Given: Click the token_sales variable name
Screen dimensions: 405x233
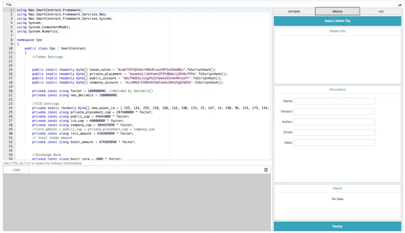Looking at the screenshot, I should click(100, 70).
